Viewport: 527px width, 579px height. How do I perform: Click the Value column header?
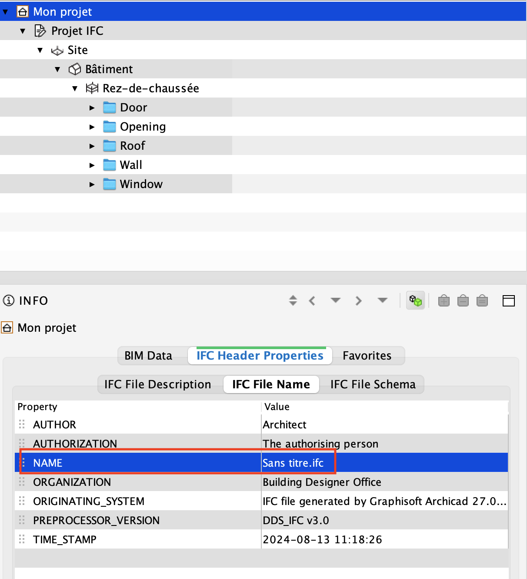tap(385, 407)
